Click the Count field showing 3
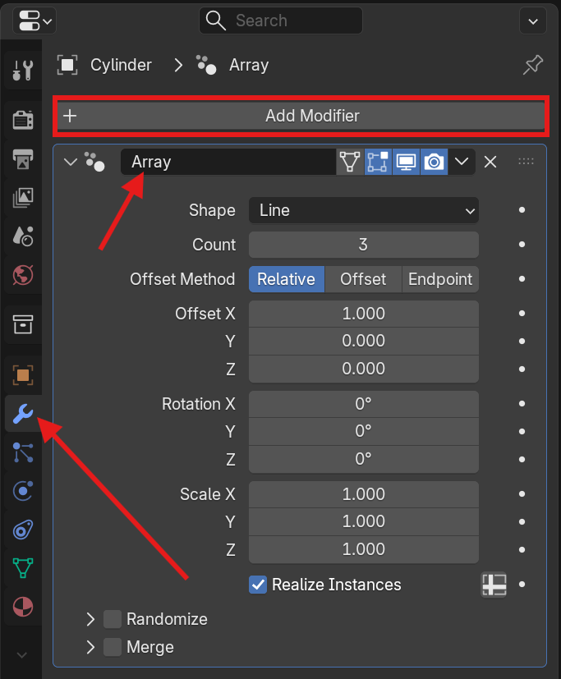Screen dimensions: 561x679 (x=364, y=245)
